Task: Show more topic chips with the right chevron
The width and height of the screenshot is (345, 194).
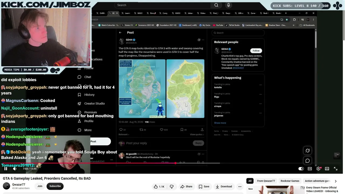Action: point(336,181)
